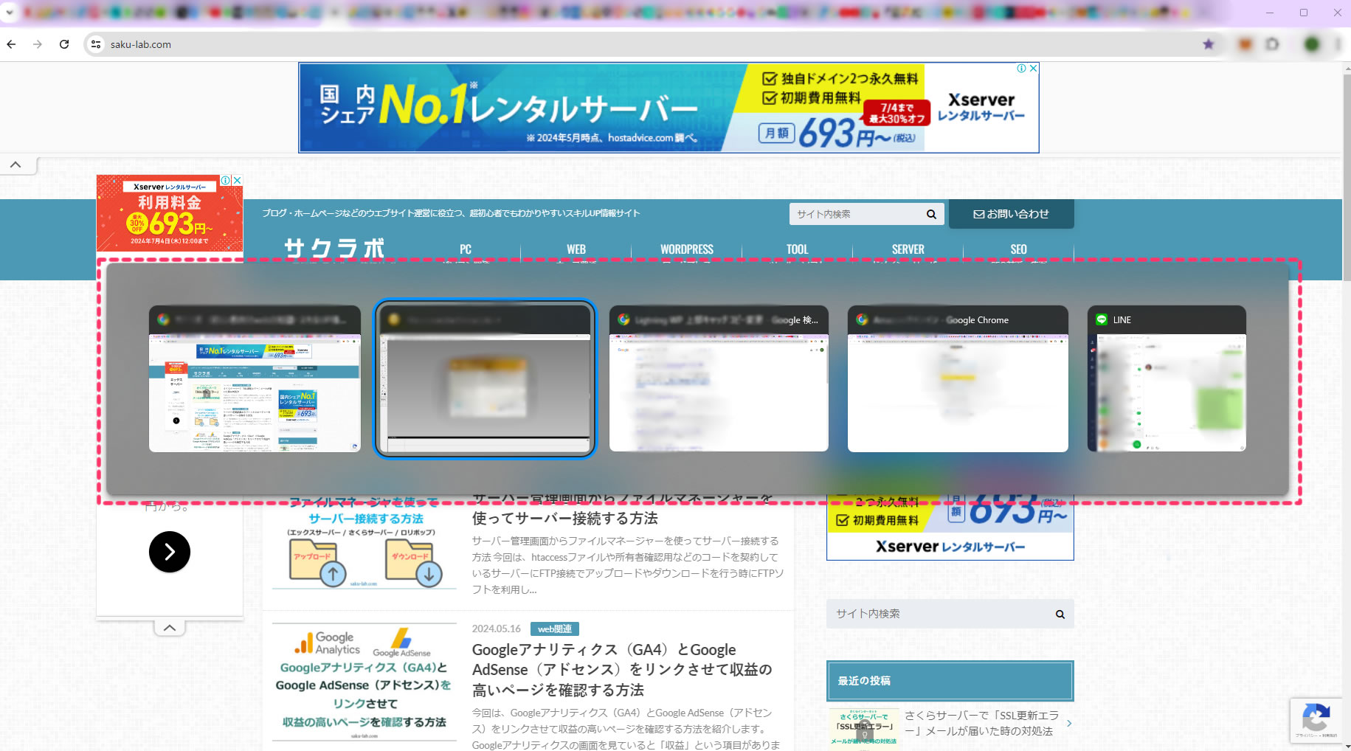Open the browser extensions icon

1272,44
